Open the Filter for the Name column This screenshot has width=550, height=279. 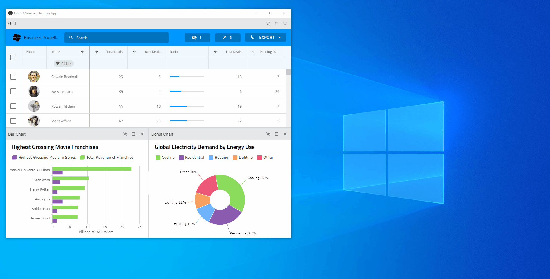(63, 64)
